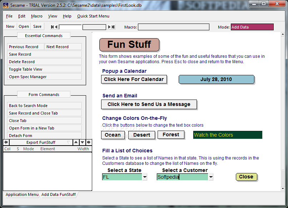Expand the Select a Customer dropdown

click(211, 177)
